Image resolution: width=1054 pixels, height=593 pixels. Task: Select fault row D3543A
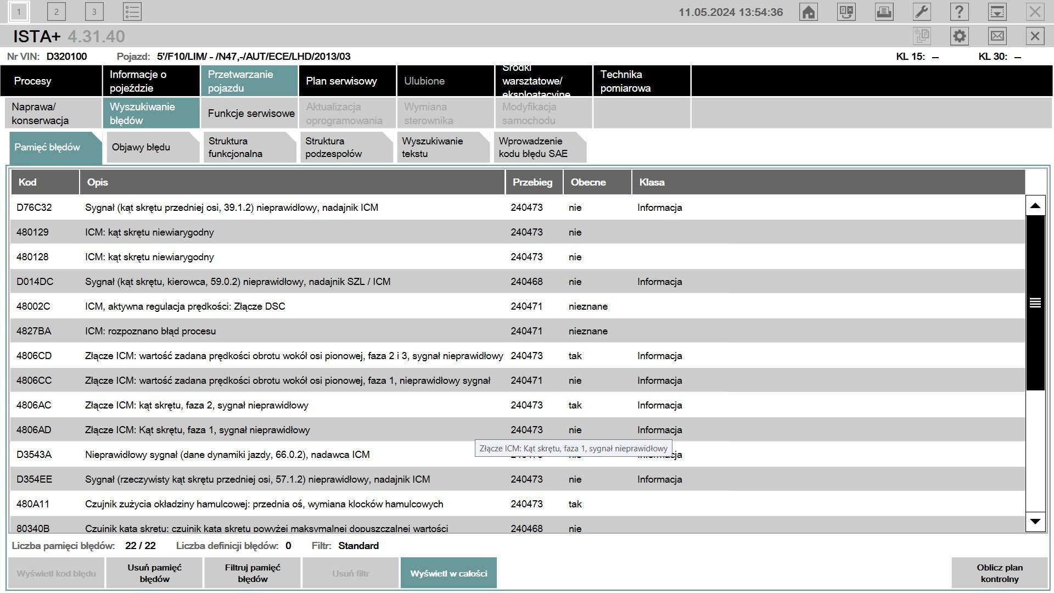point(517,455)
